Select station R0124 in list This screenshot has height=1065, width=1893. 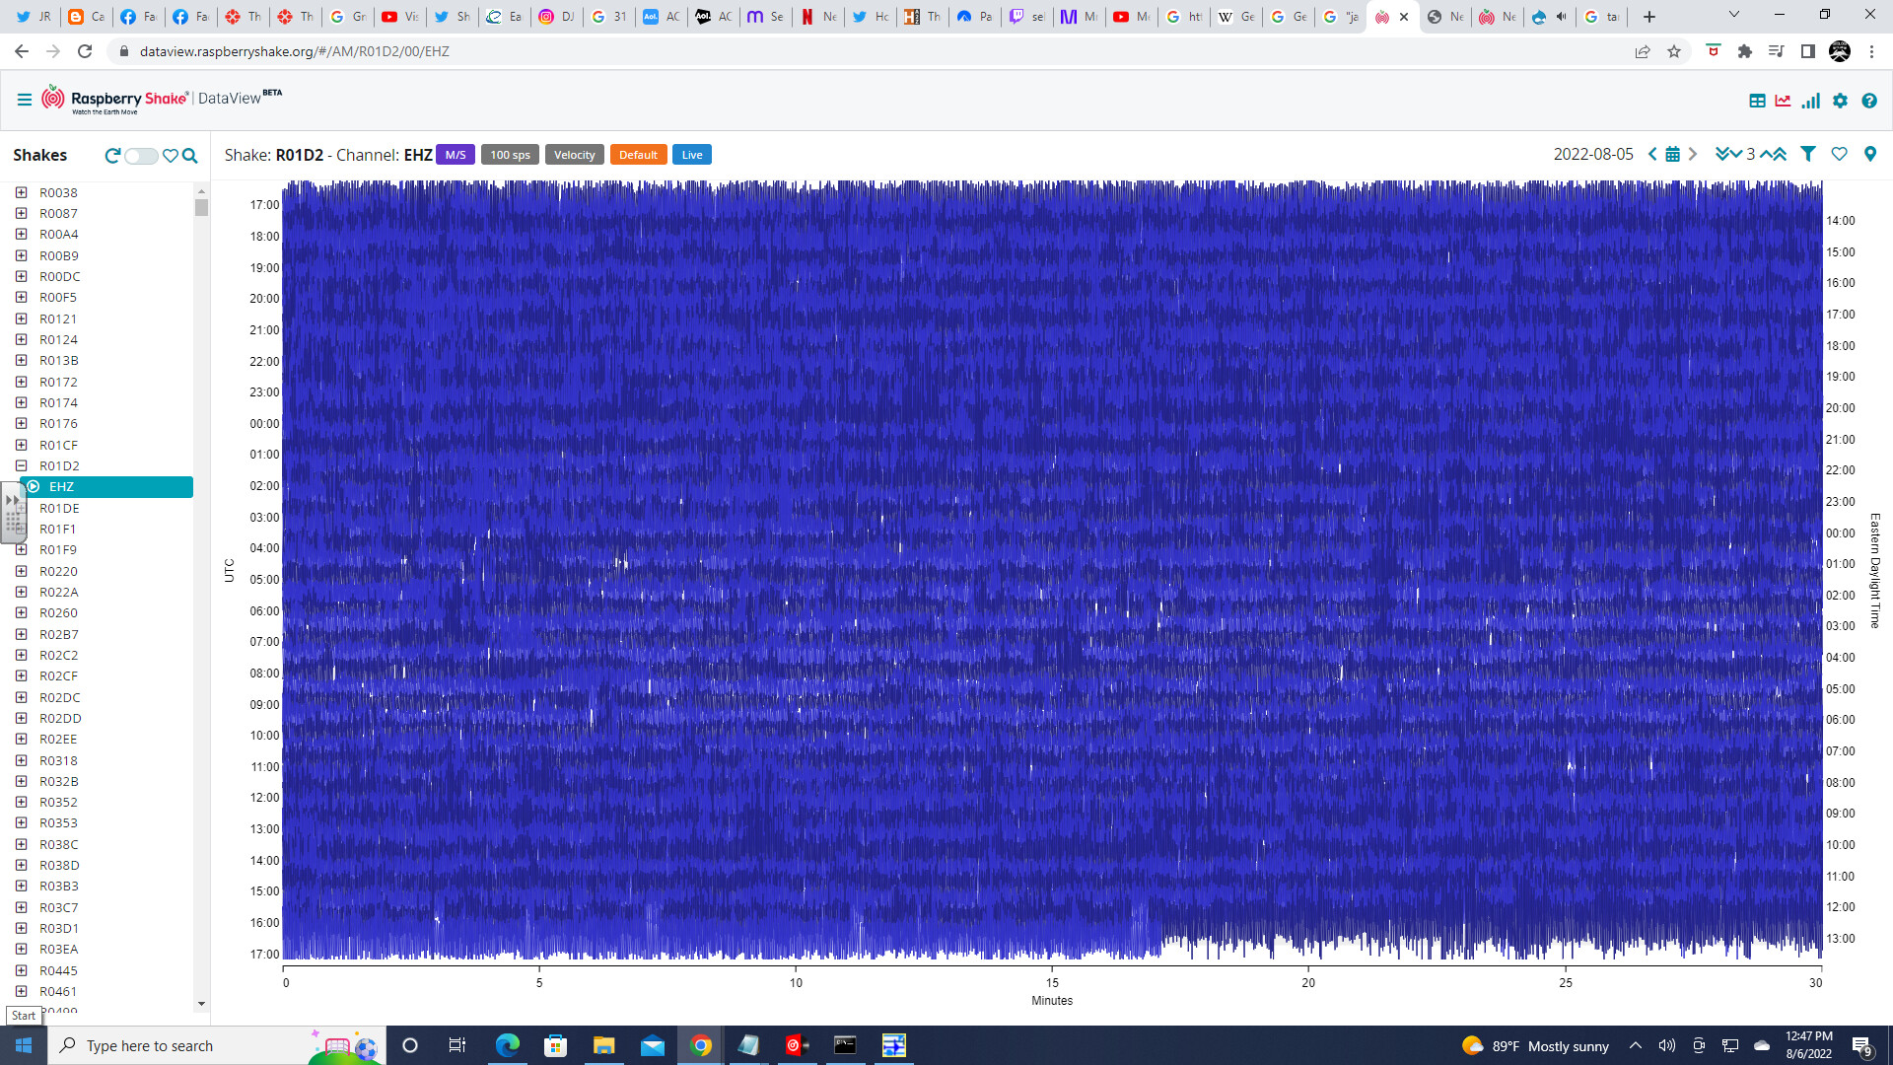click(58, 339)
